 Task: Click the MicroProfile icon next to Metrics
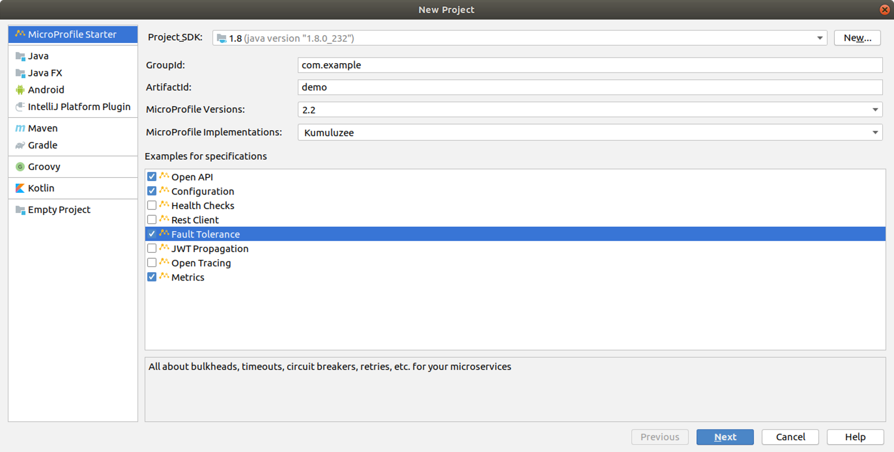(164, 277)
